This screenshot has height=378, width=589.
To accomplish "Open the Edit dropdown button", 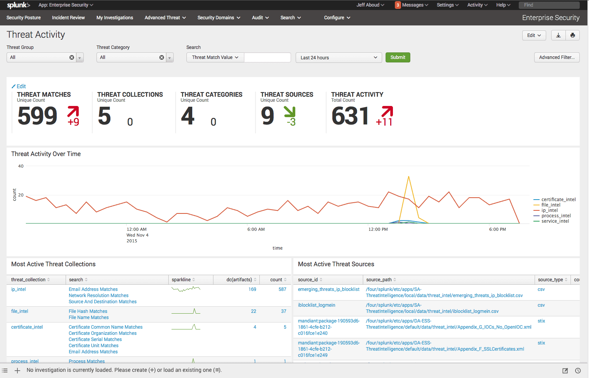I will (x=534, y=35).
